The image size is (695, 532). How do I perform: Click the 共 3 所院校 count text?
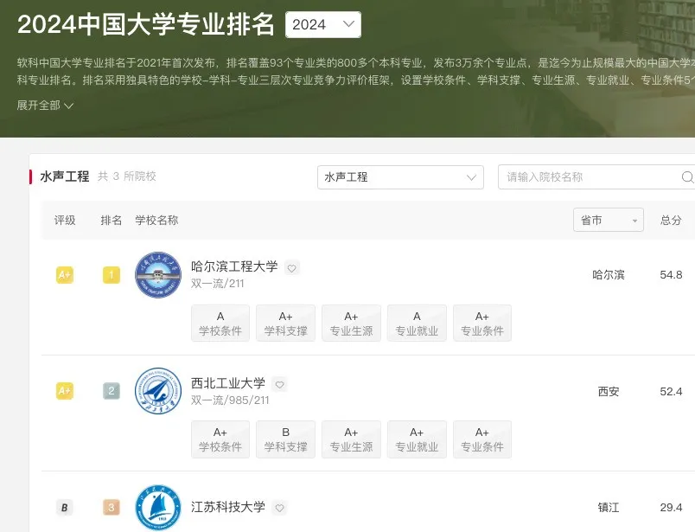click(127, 176)
